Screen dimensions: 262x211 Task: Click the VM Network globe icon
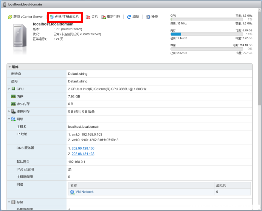click(72, 192)
